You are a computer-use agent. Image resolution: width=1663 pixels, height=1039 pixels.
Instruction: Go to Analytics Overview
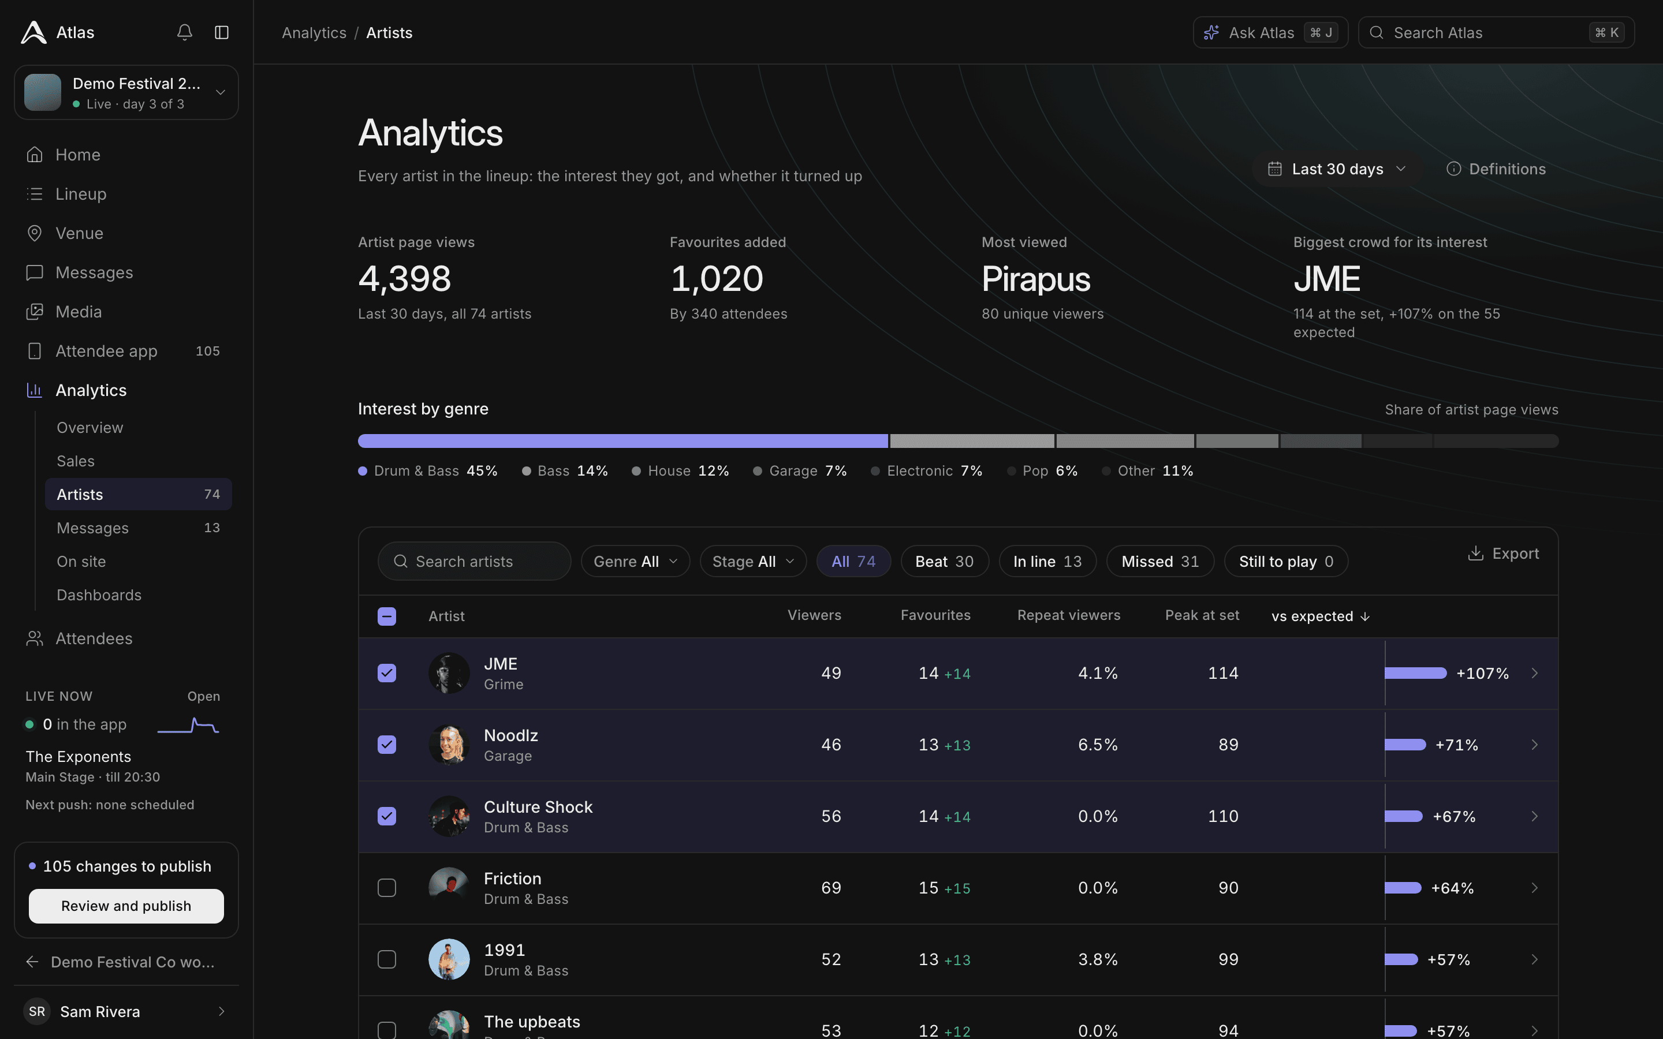138,427
